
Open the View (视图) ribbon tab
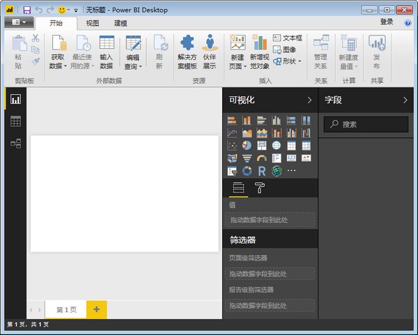click(x=93, y=23)
